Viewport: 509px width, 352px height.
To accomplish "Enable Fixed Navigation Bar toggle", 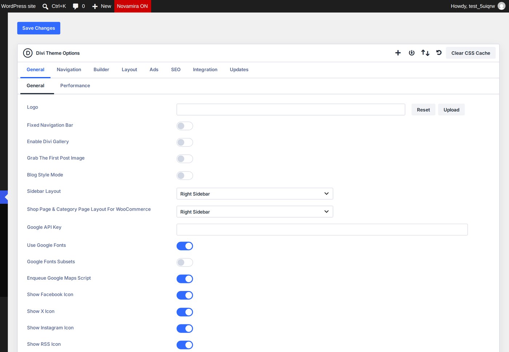I will 185,126.
